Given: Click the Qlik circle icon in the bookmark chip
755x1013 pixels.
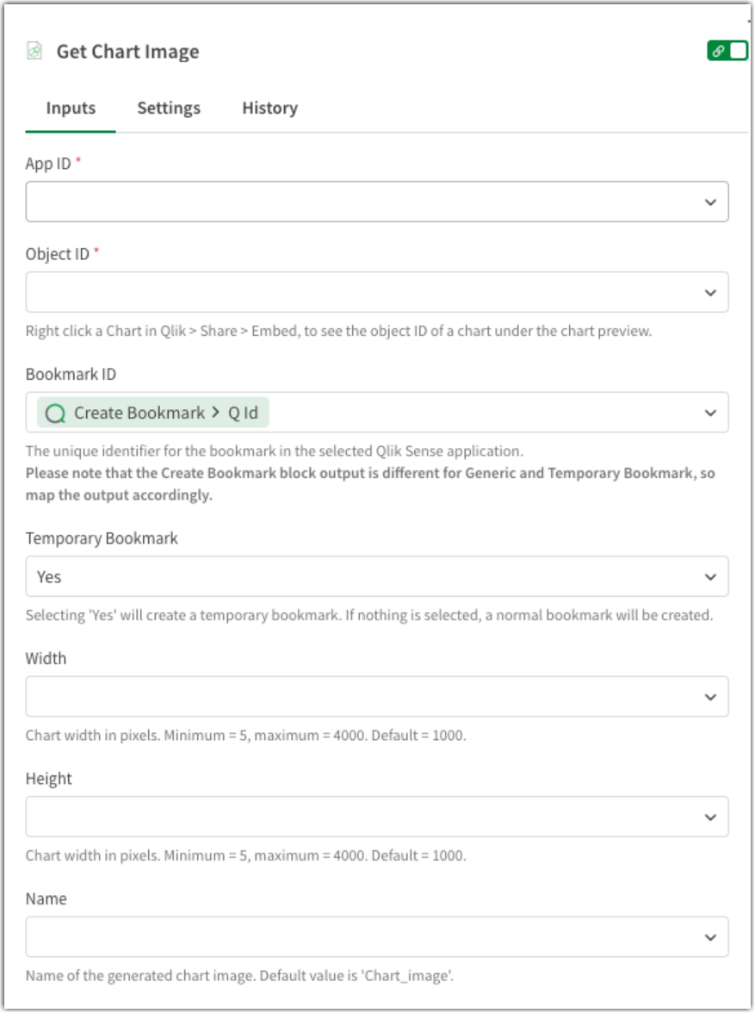Looking at the screenshot, I should (55, 413).
